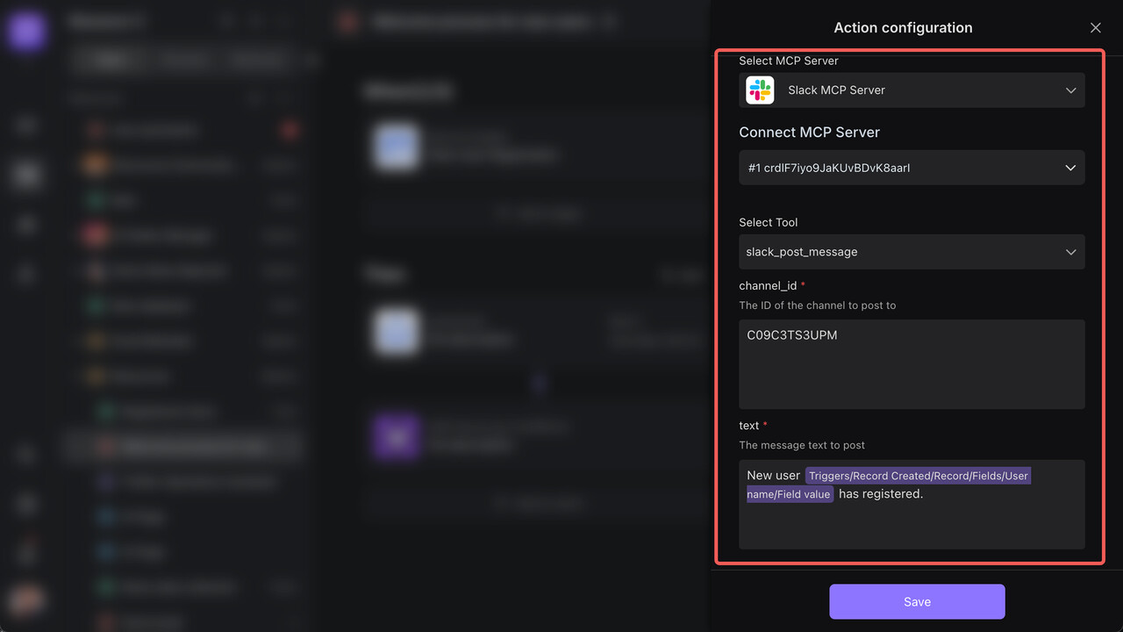Click the red notification badge in the sidebar list
The image size is (1123, 632).
(290, 131)
